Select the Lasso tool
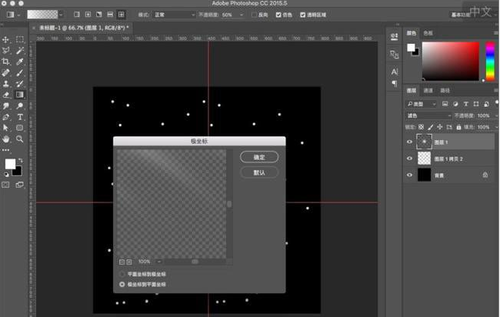Screen dimensions: 500x317 click(x=5, y=50)
